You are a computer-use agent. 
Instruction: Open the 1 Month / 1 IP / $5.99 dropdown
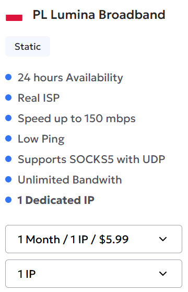pos(93,239)
